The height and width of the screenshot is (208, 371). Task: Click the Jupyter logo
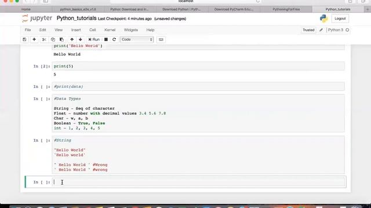pos(37,18)
